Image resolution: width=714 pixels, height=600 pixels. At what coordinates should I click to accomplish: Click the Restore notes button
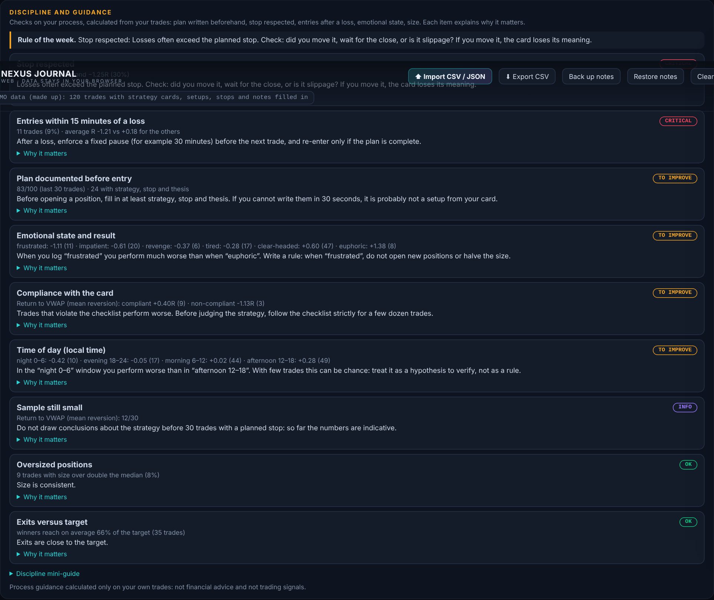tap(655, 76)
